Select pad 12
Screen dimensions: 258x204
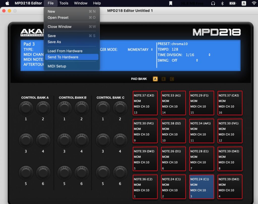tap(230, 131)
